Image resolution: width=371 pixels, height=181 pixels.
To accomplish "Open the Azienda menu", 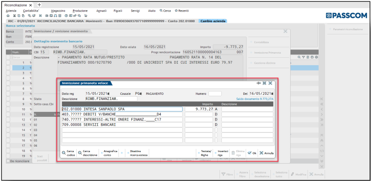I will point(11,11).
